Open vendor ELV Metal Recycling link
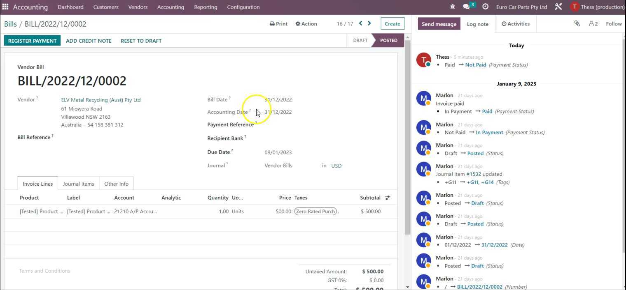 101,99
